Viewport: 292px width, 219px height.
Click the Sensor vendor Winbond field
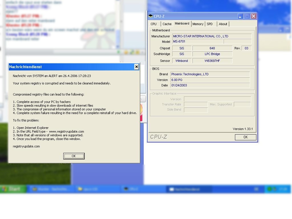(x=182, y=61)
